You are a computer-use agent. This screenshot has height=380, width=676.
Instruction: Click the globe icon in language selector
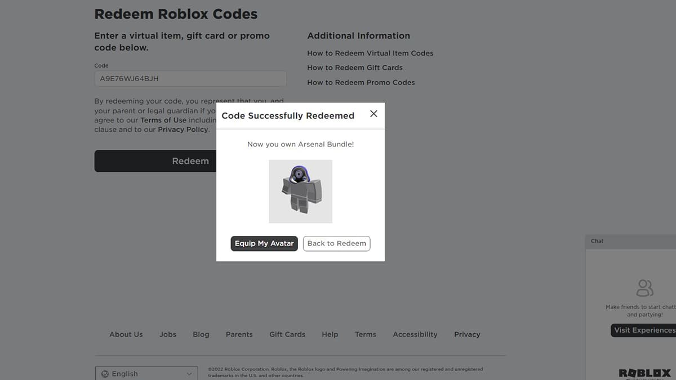tap(105, 374)
